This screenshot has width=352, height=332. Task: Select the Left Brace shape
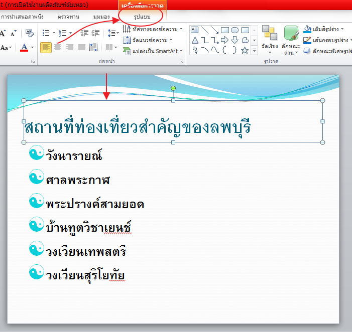coord(224,50)
